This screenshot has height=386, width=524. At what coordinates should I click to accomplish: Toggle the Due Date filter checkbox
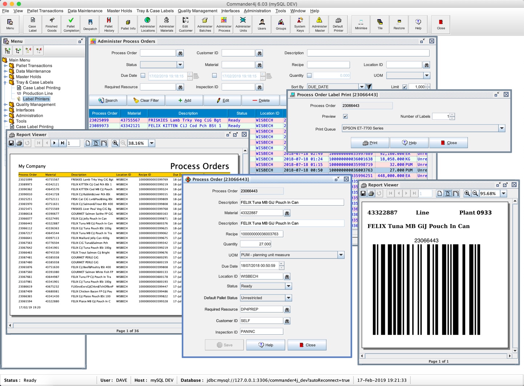point(143,76)
